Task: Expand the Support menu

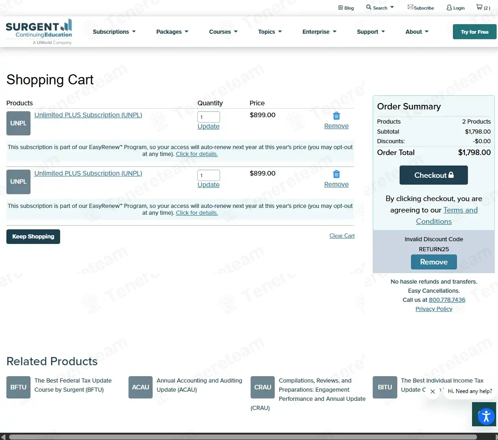Action: tap(371, 32)
